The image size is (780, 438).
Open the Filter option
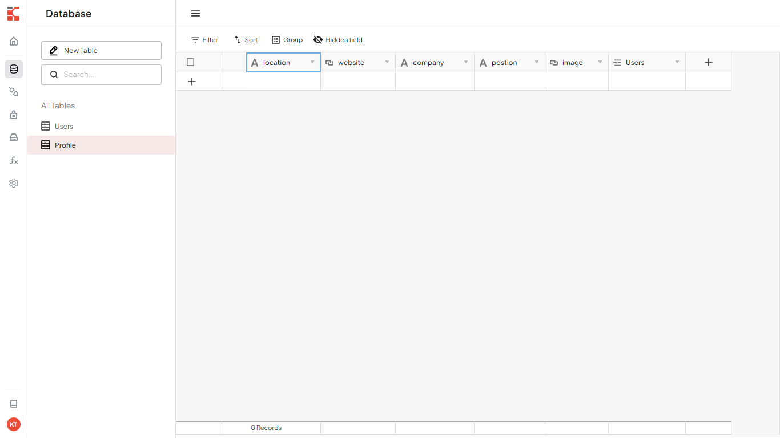204,40
